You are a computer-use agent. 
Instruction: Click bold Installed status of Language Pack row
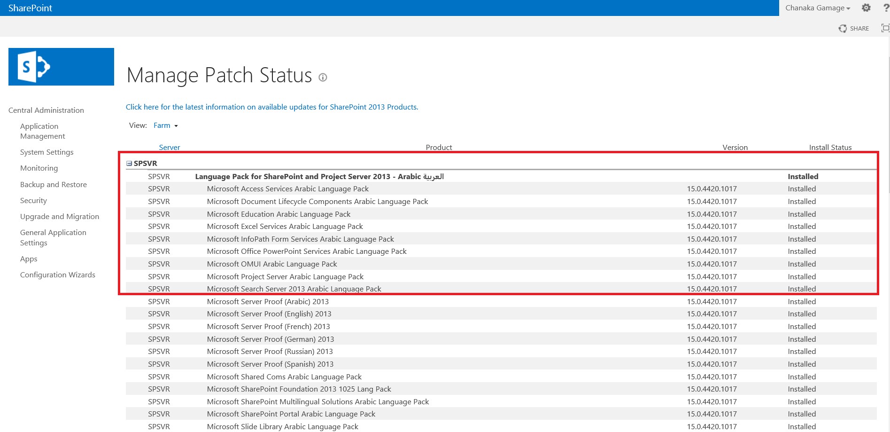tap(803, 177)
